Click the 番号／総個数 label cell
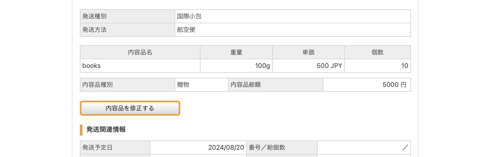 [x=267, y=147]
